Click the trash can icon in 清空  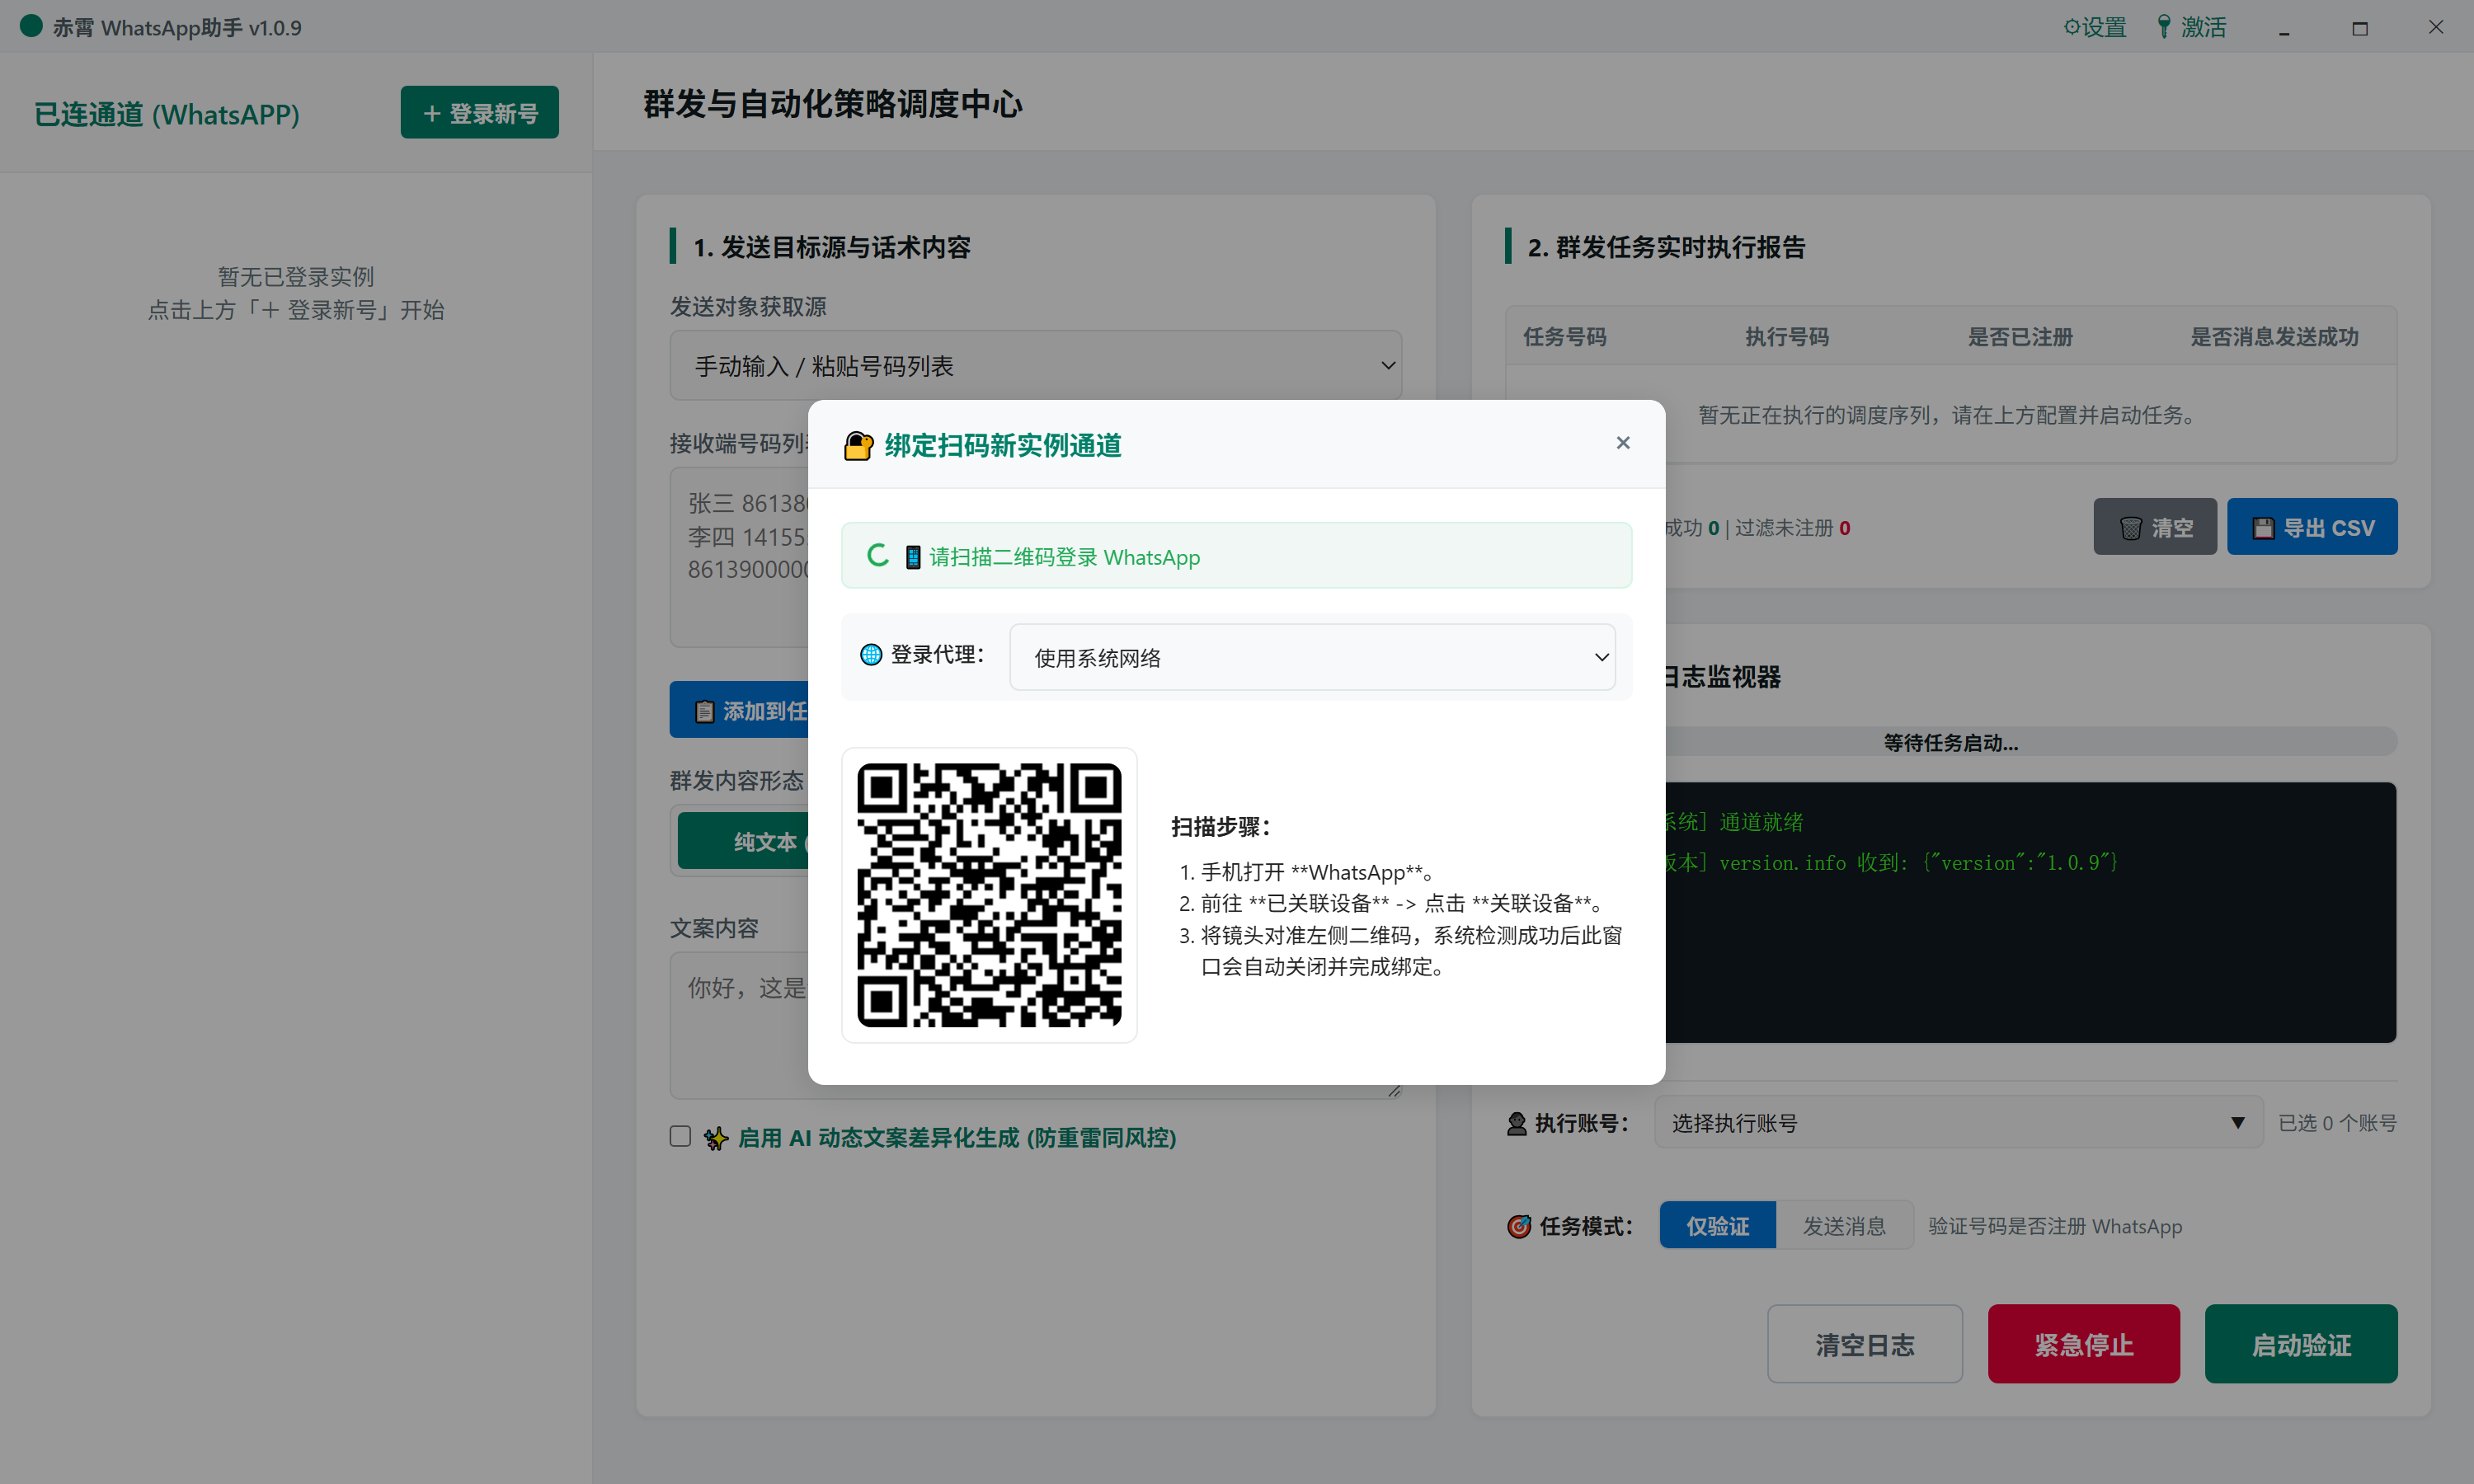pyautogui.click(x=2131, y=528)
